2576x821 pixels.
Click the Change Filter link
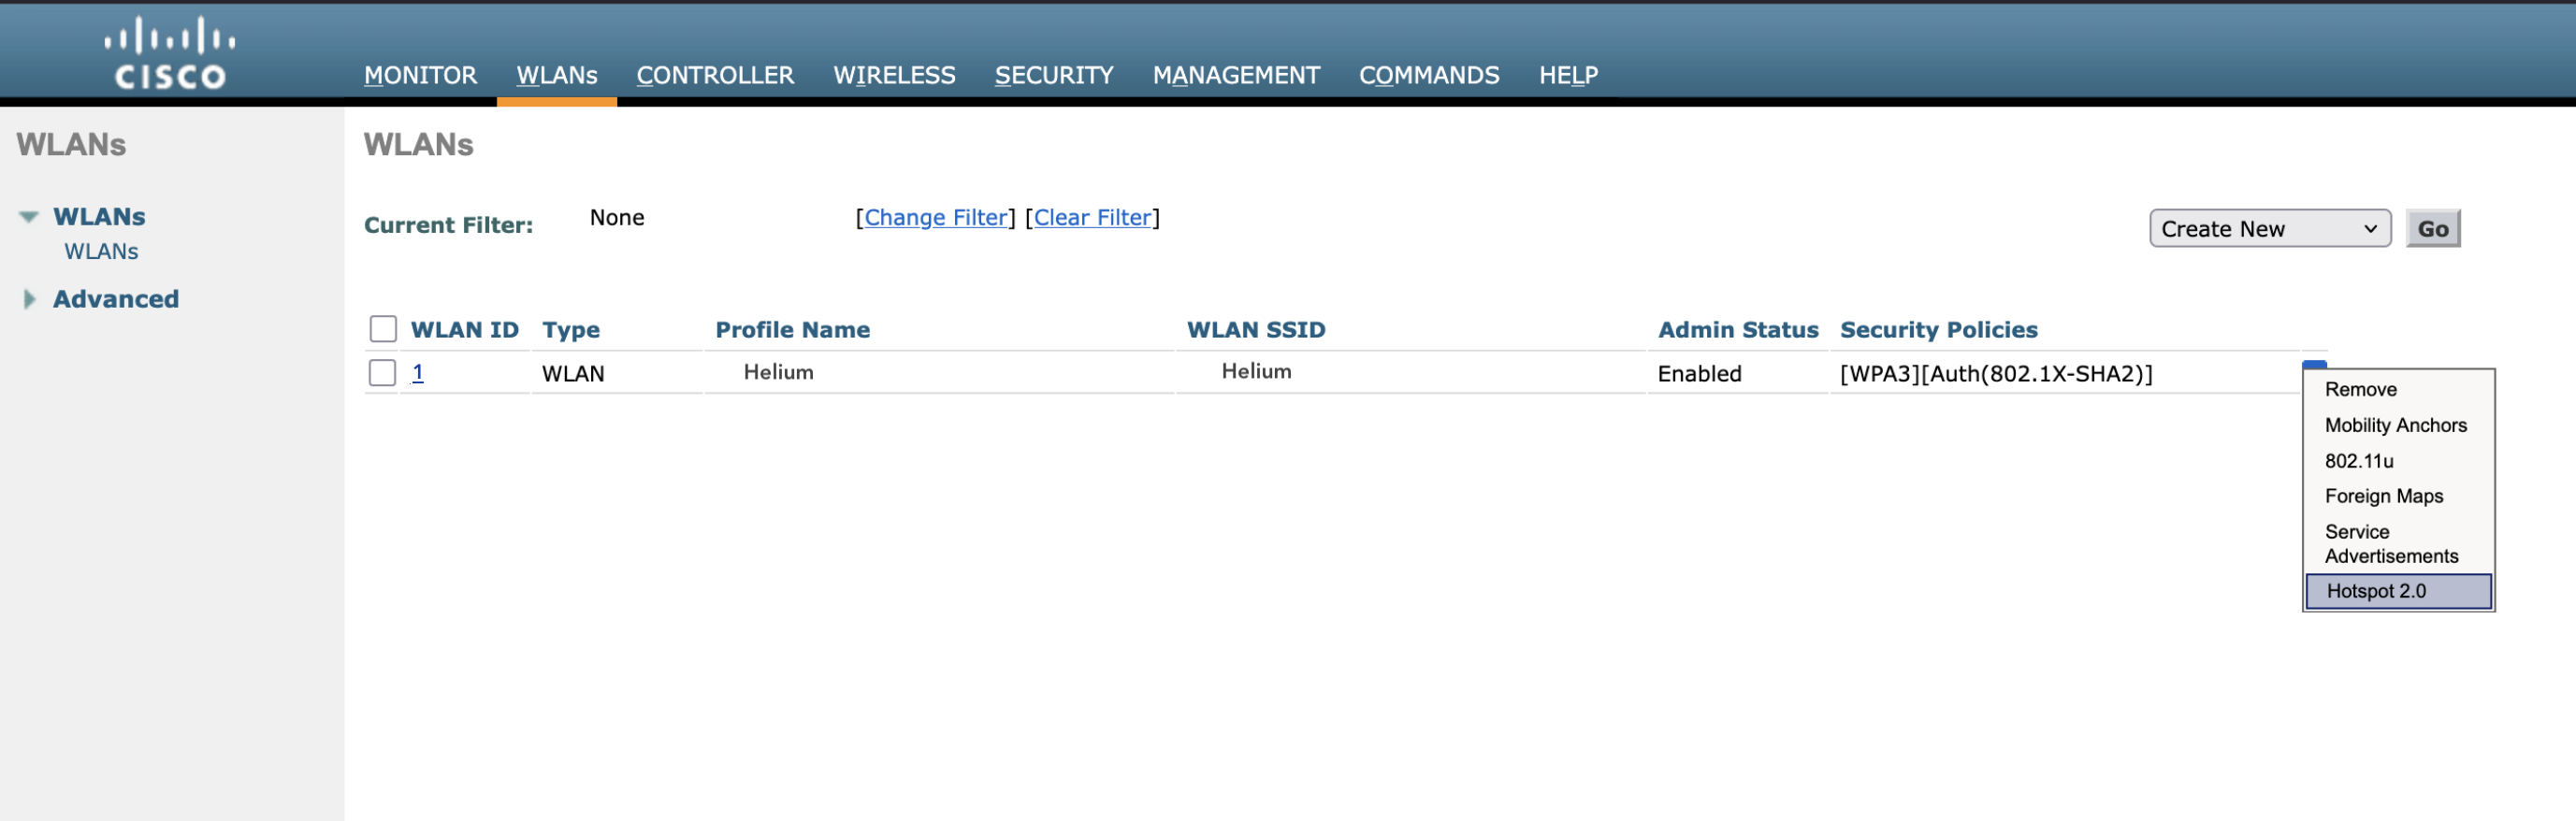click(935, 218)
